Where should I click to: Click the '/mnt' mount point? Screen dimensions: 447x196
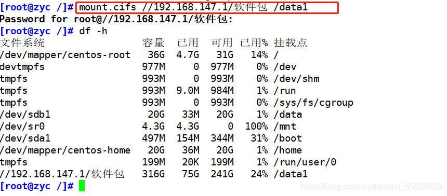285,127
